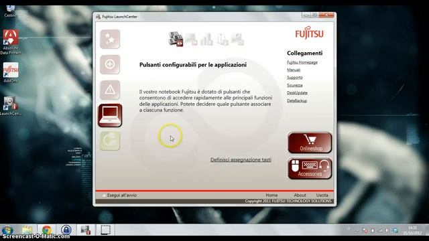Open the warning triangle sidebar section

tap(110, 90)
